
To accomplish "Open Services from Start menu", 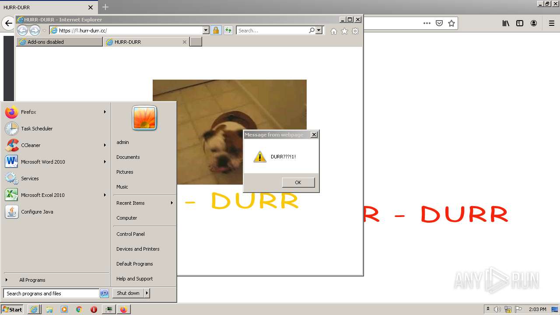I will [56, 178].
